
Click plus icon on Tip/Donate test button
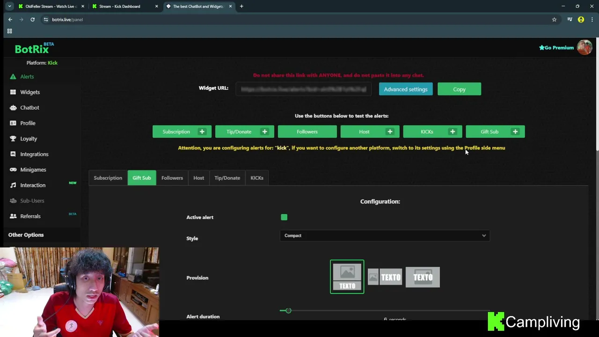265,132
